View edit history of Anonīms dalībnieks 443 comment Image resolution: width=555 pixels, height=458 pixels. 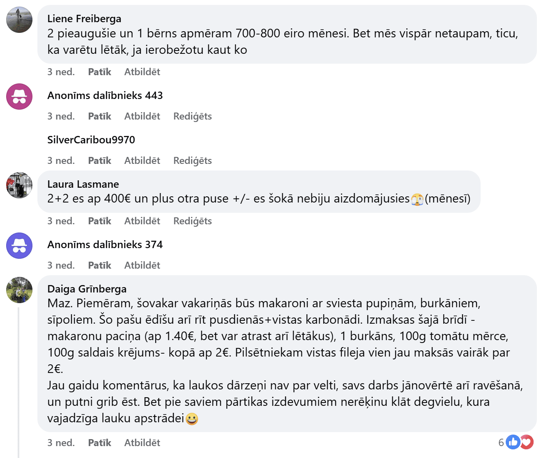pyautogui.click(x=192, y=116)
